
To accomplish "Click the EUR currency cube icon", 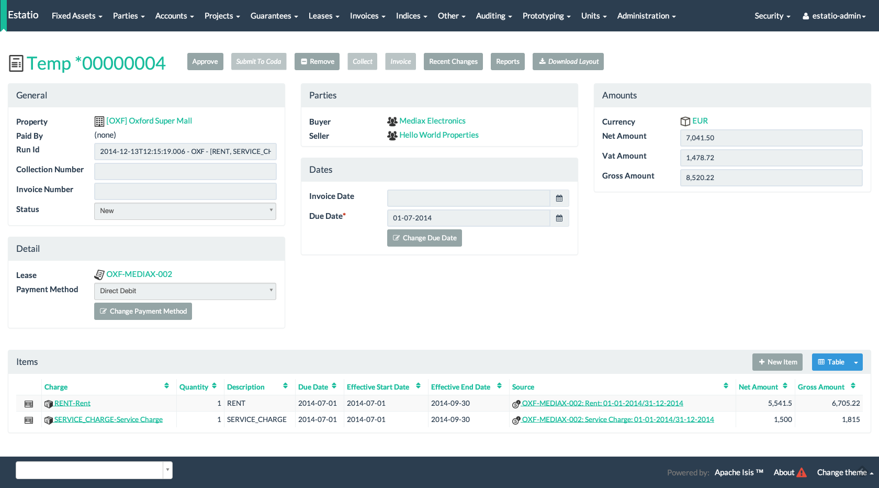I will click(x=685, y=121).
